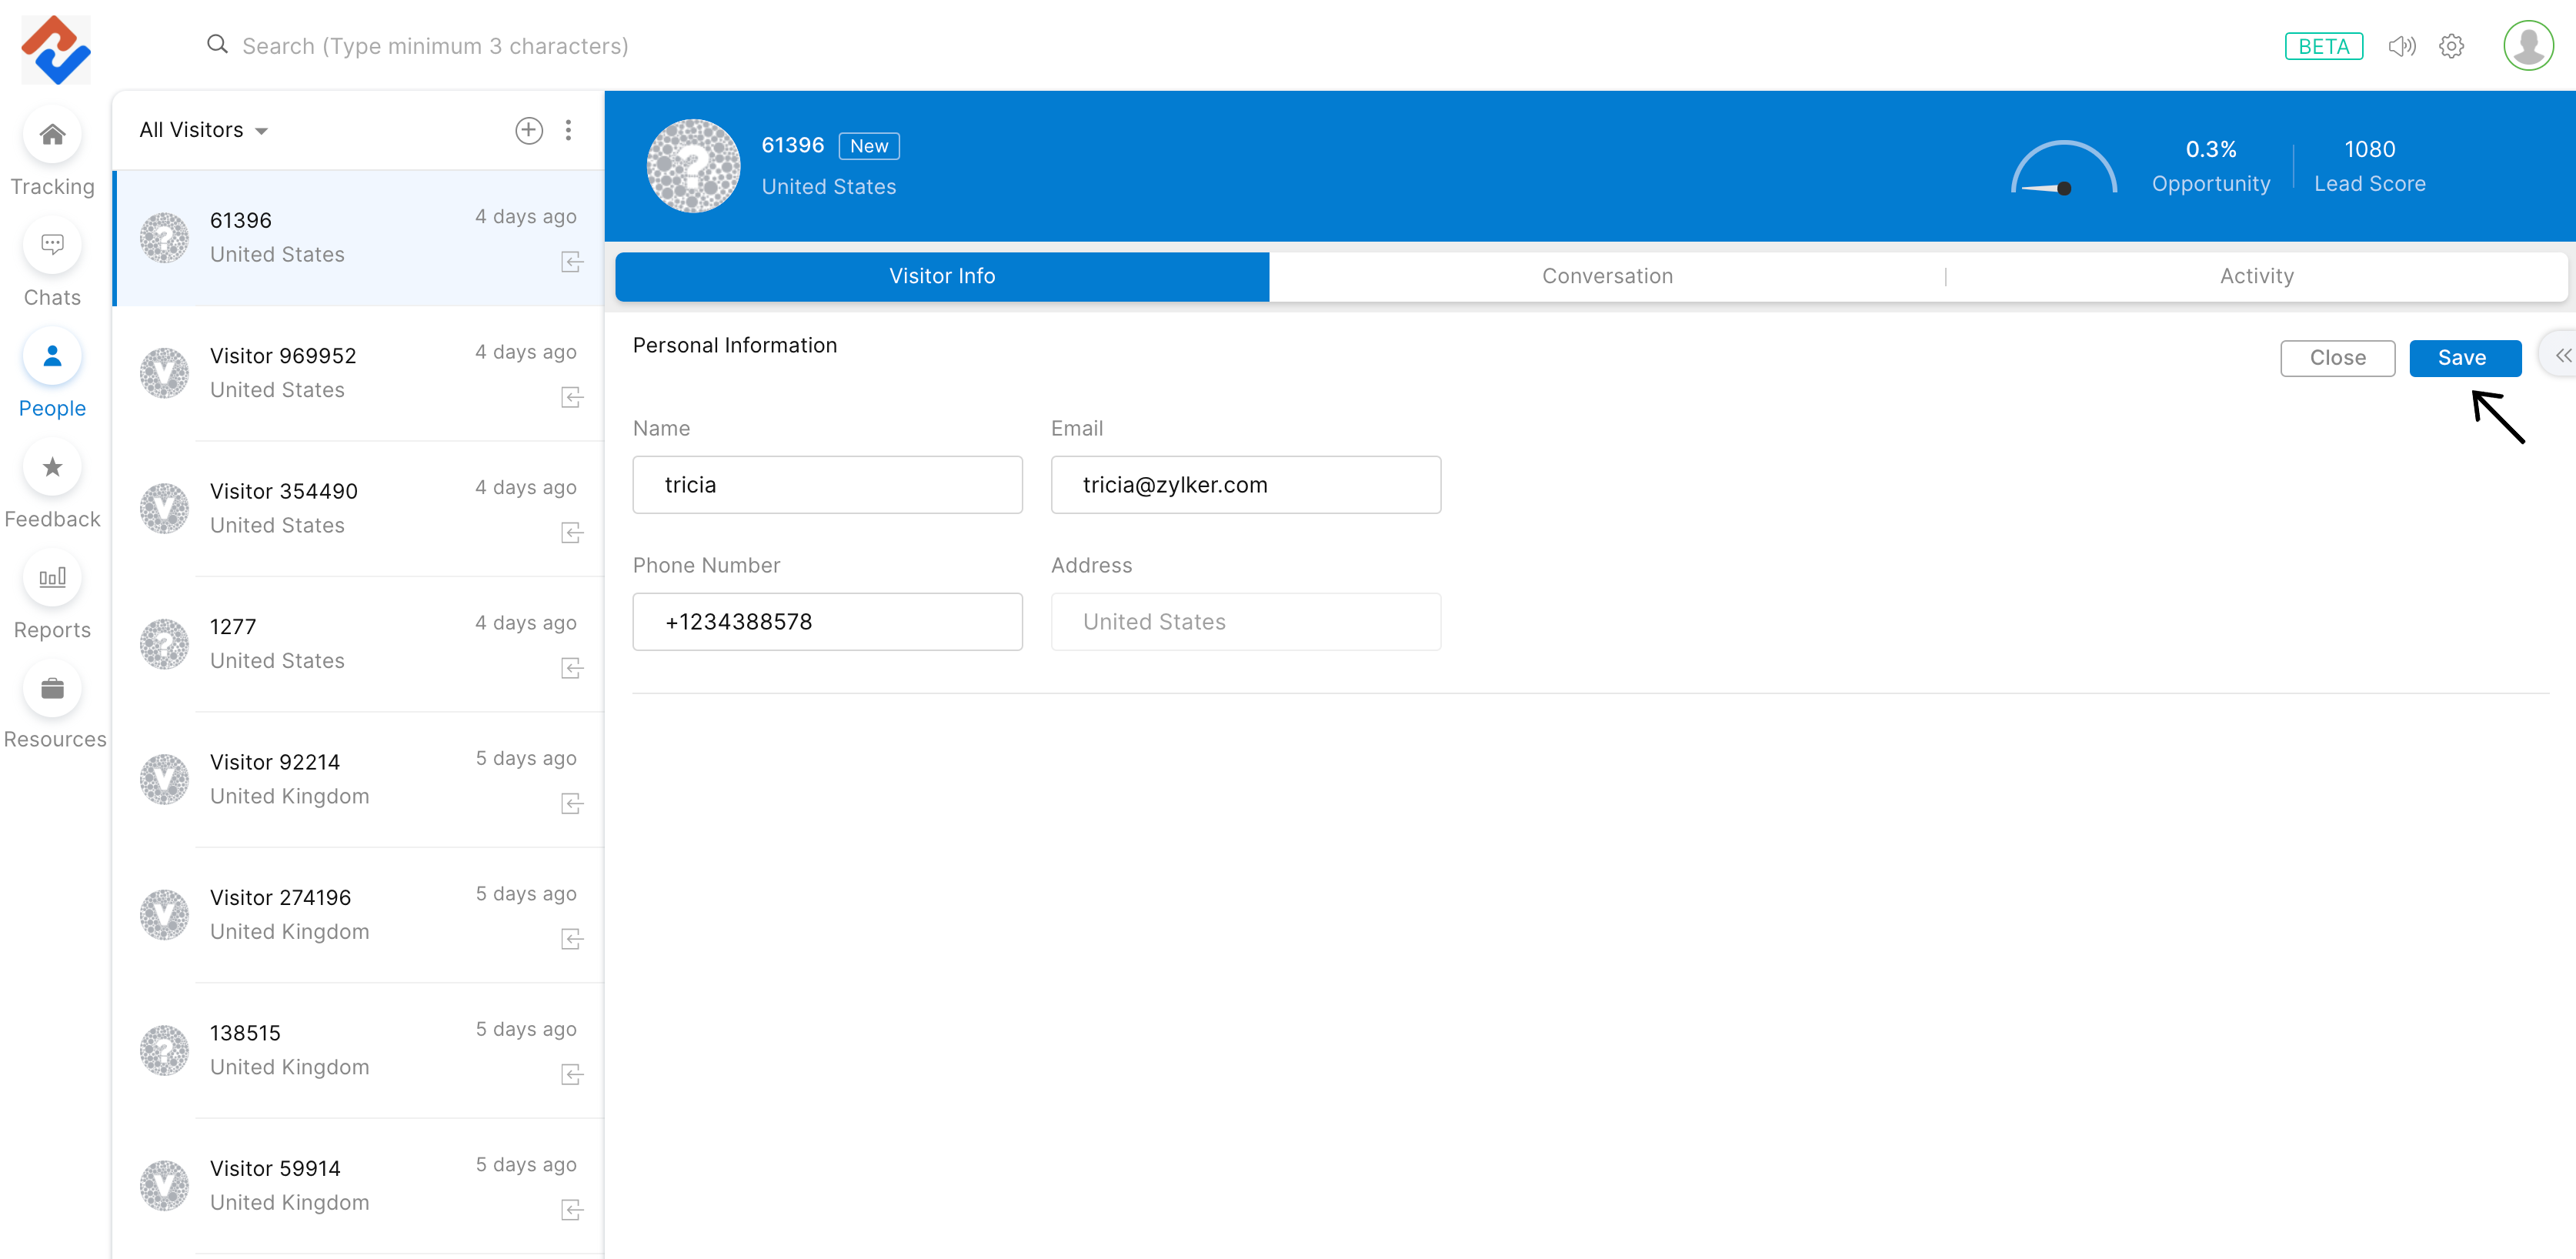Collapse the side panel with double chevron
This screenshot has height=1259, width=2576.
[x=2562, y=356]
